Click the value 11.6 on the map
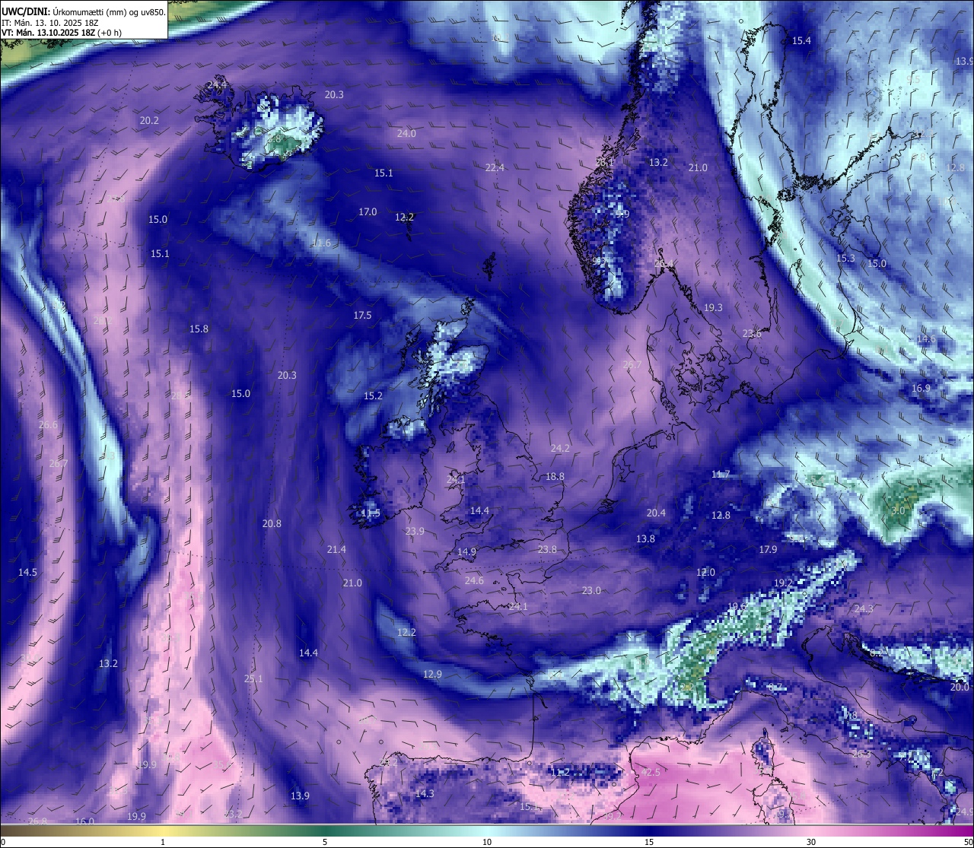Viewport: 974px width, 848px height. tap(321, 243)
